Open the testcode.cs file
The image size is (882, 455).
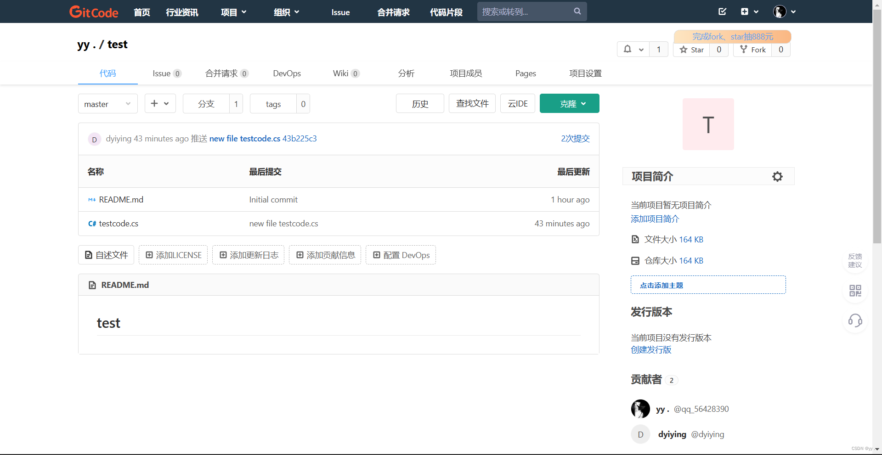point(119,224)
